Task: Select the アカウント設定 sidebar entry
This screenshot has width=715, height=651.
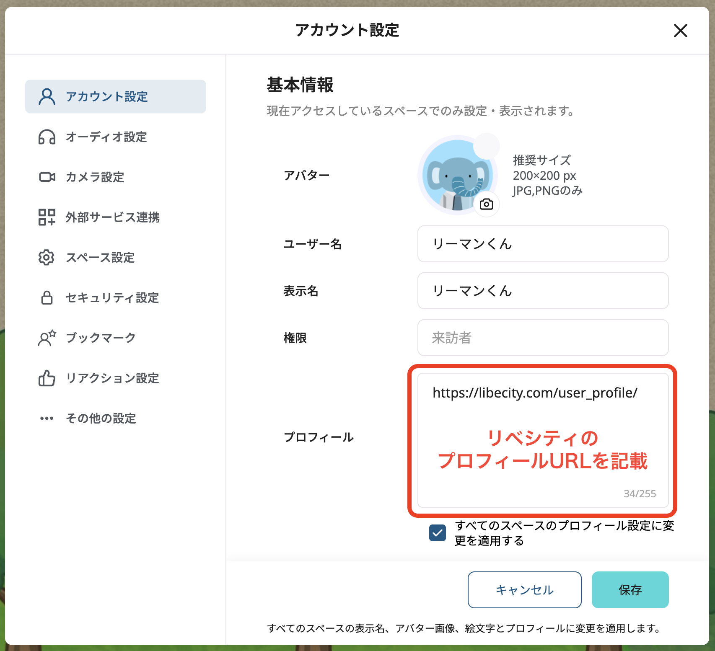Action: point(107,96)
